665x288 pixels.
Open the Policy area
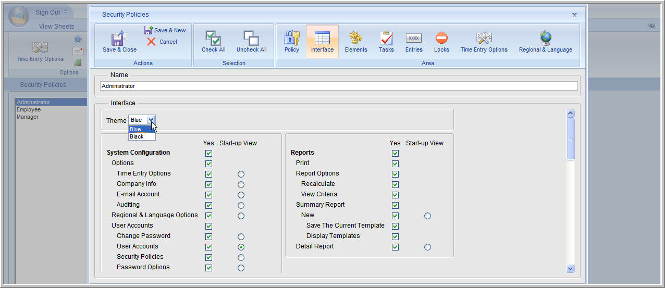[x=292, y=42]
